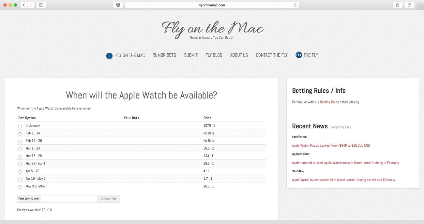Click the Betting Rules / Info heading

[319, 91]
